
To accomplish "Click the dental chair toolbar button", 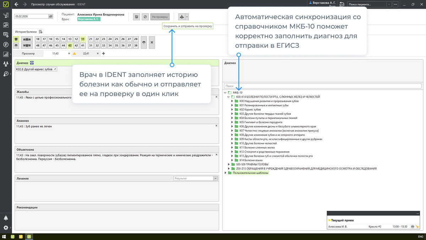I will tap(181, 17).
